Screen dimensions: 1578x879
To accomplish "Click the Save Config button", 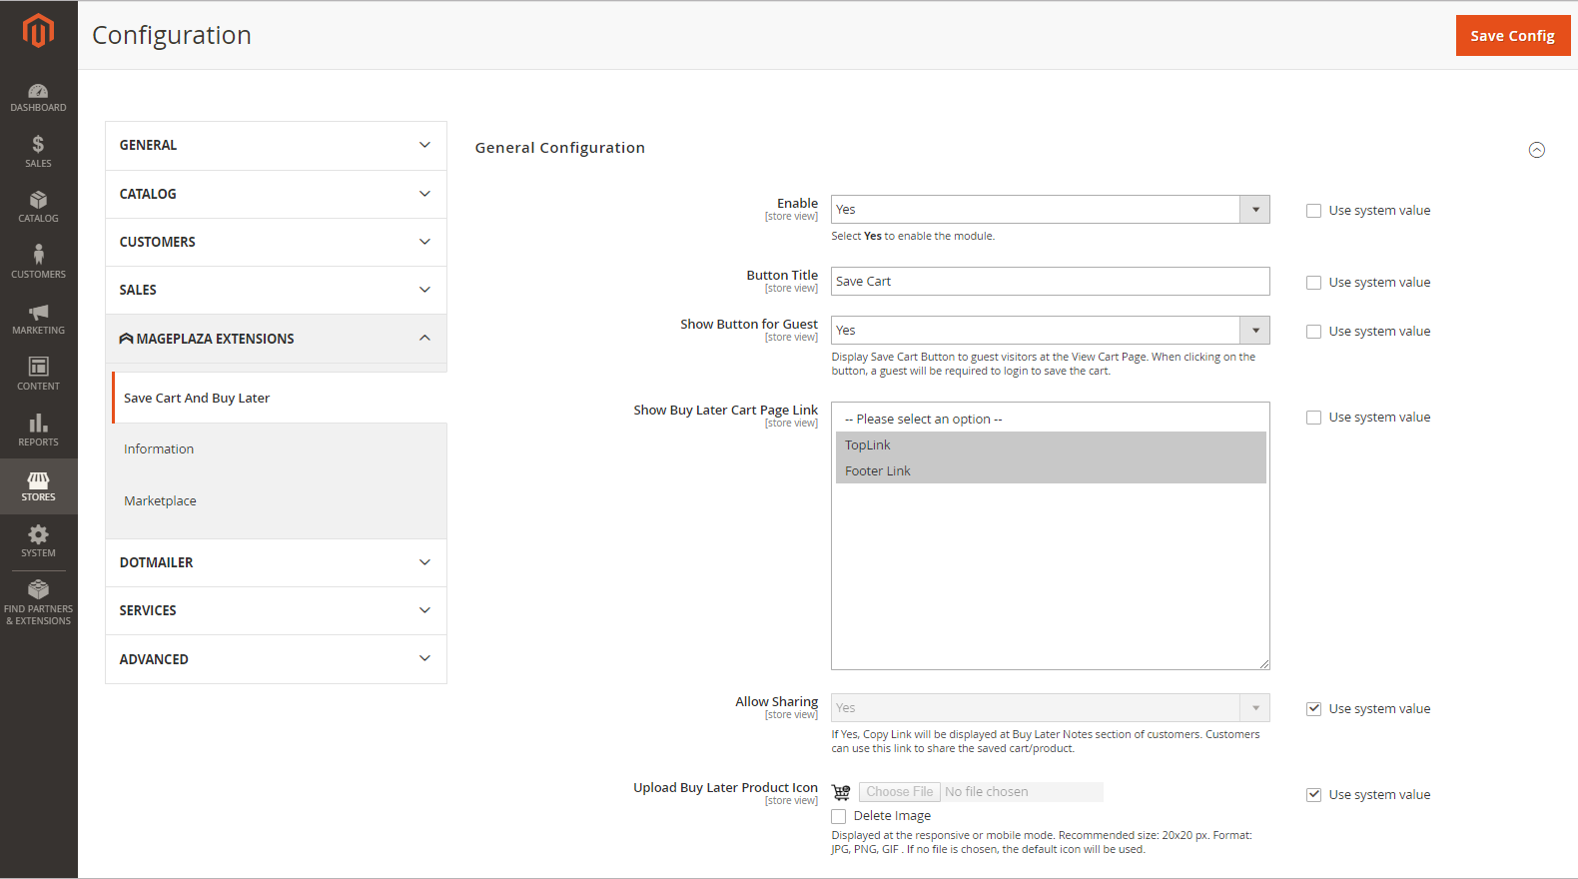I will point(1512,36).
